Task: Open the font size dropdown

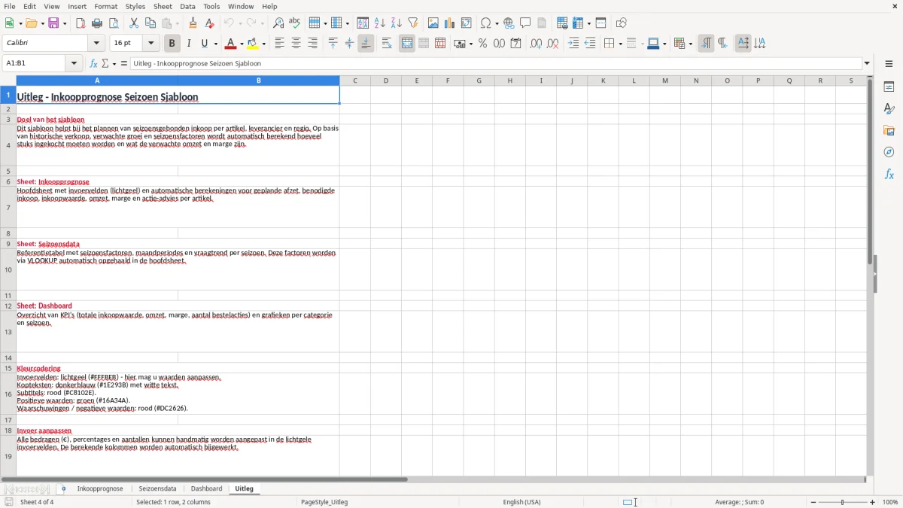Action: [x=151, y=44]
